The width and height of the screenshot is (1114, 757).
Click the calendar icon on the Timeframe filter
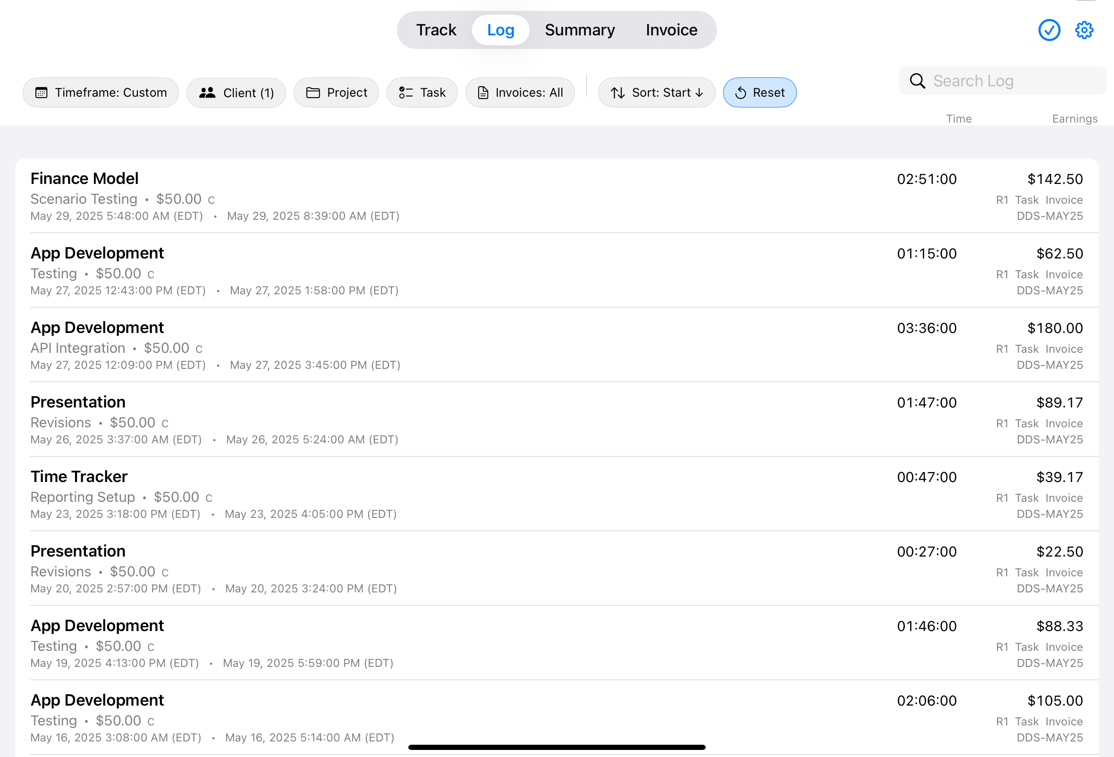[x=42, y=92]
